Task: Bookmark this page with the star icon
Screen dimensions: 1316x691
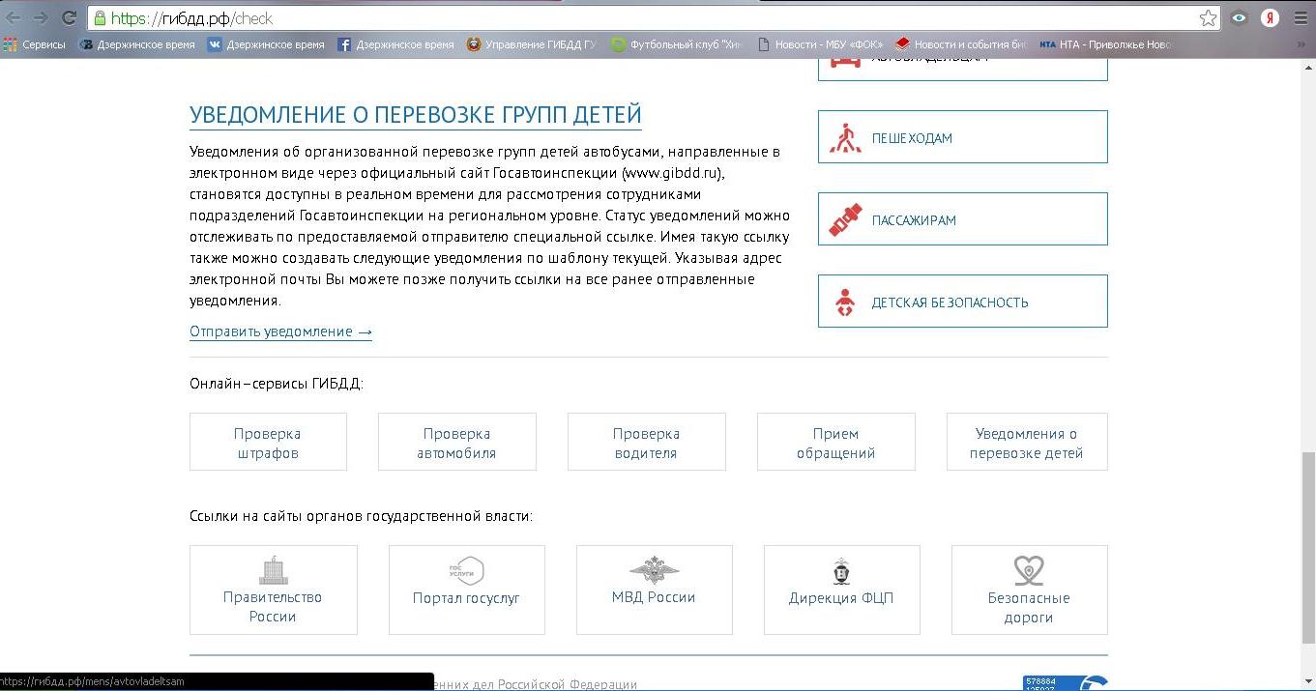Action: (1208, 18)
